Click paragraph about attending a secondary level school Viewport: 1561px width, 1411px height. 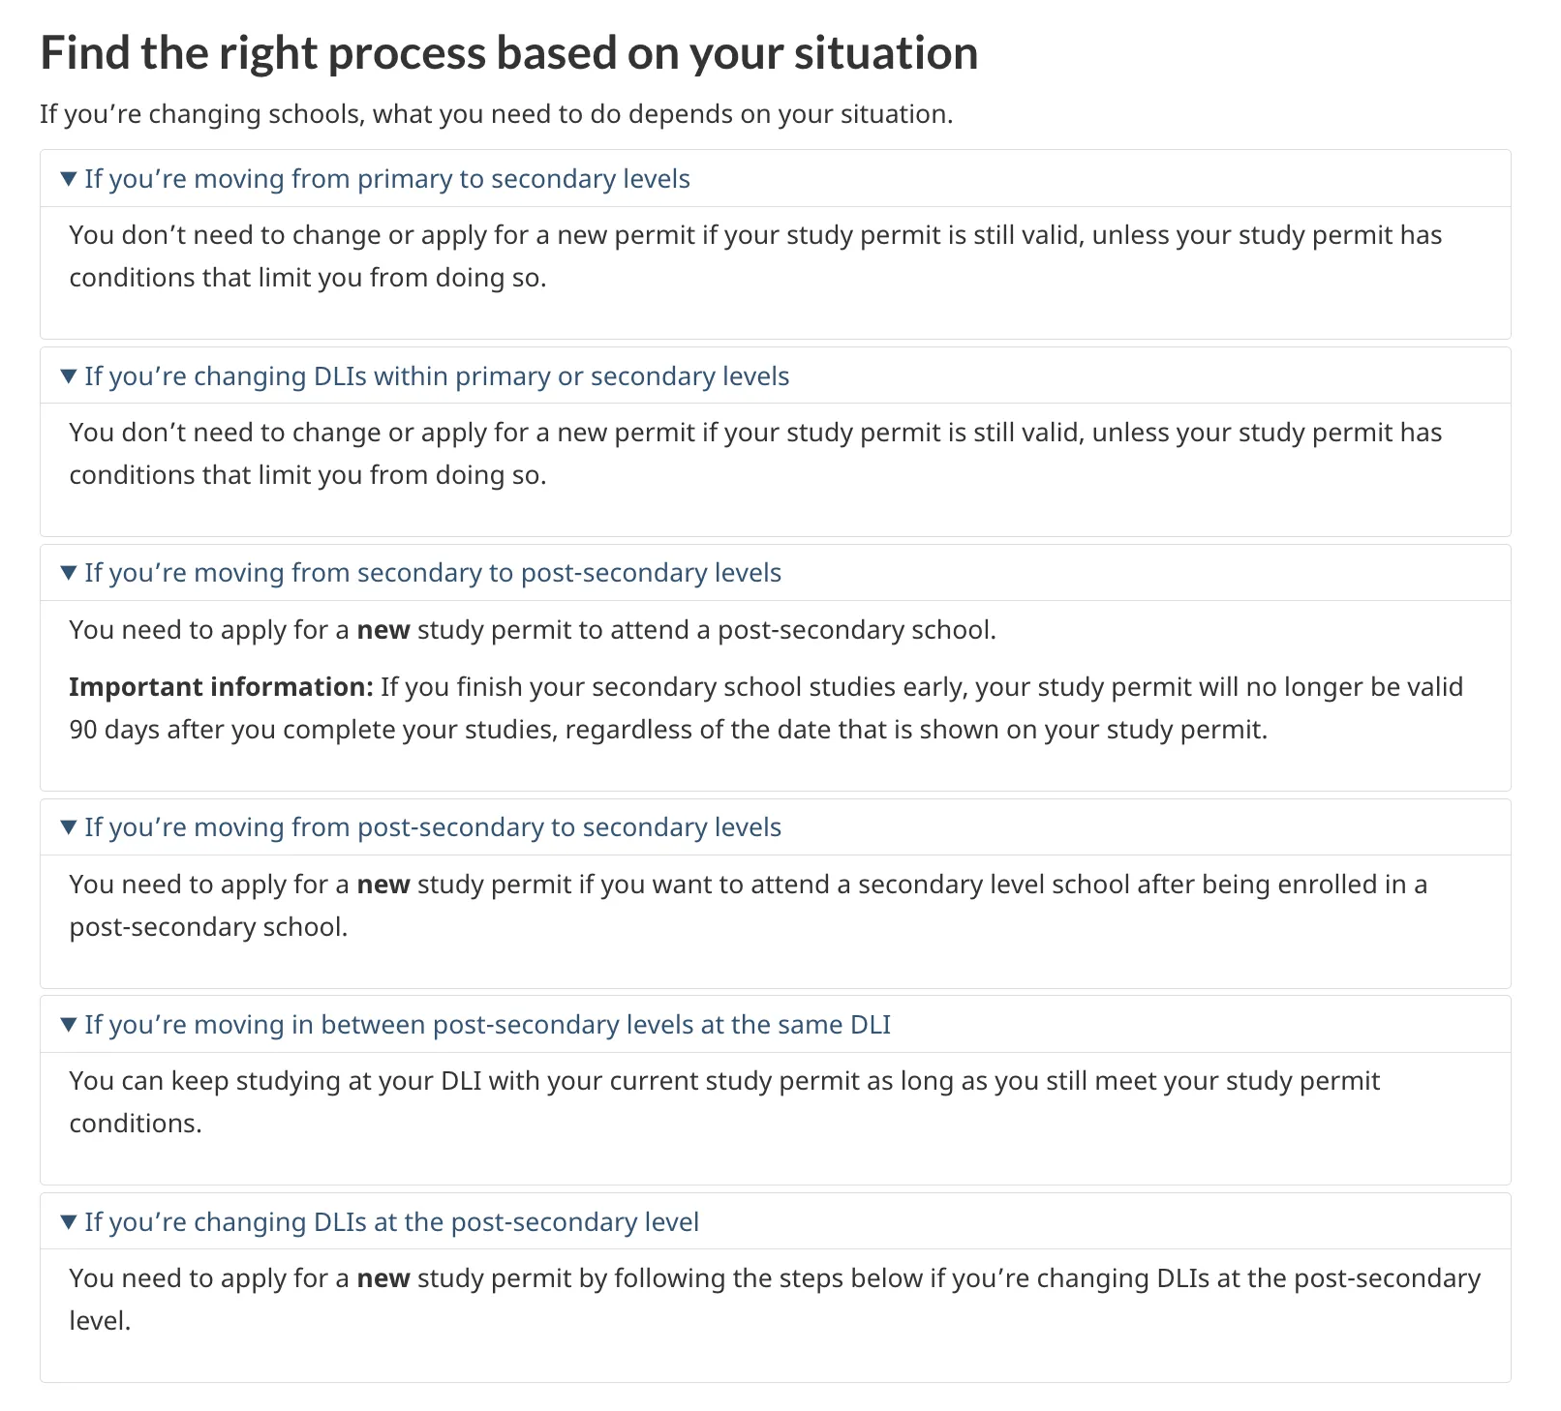[748, 906]
